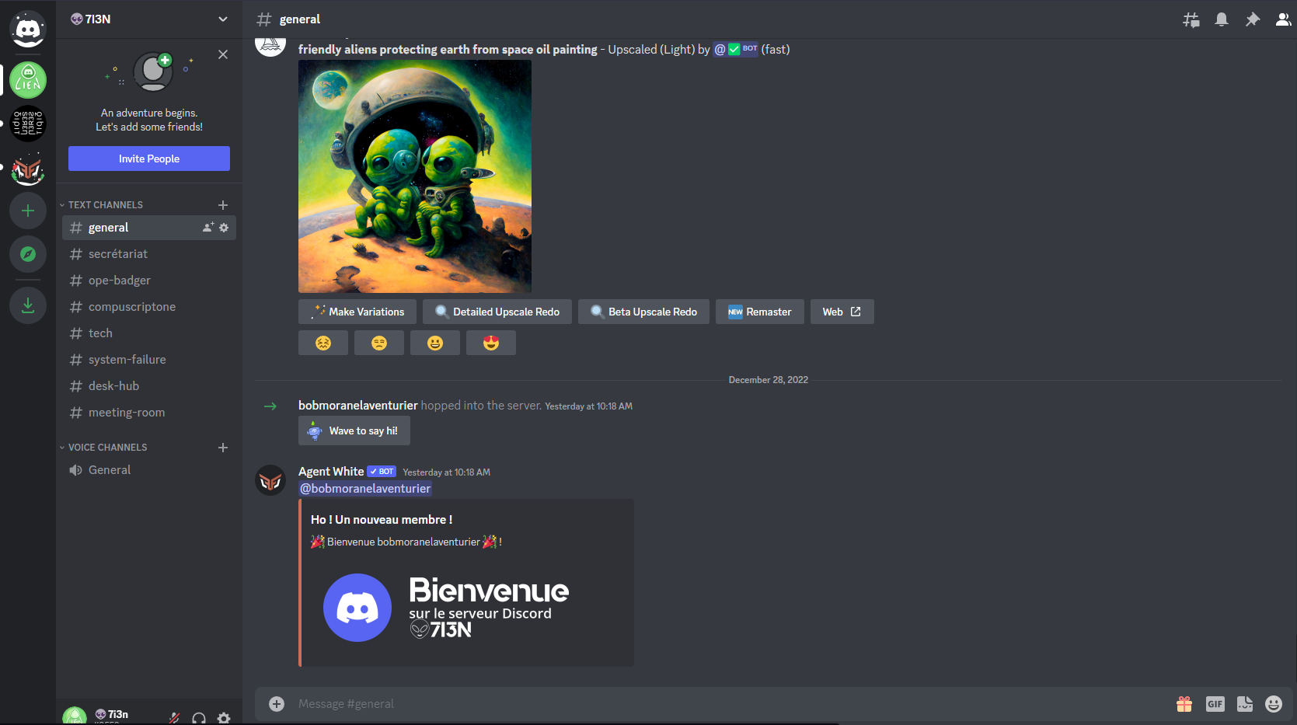
Task: Open the system-failure channel
Action: 127,360
